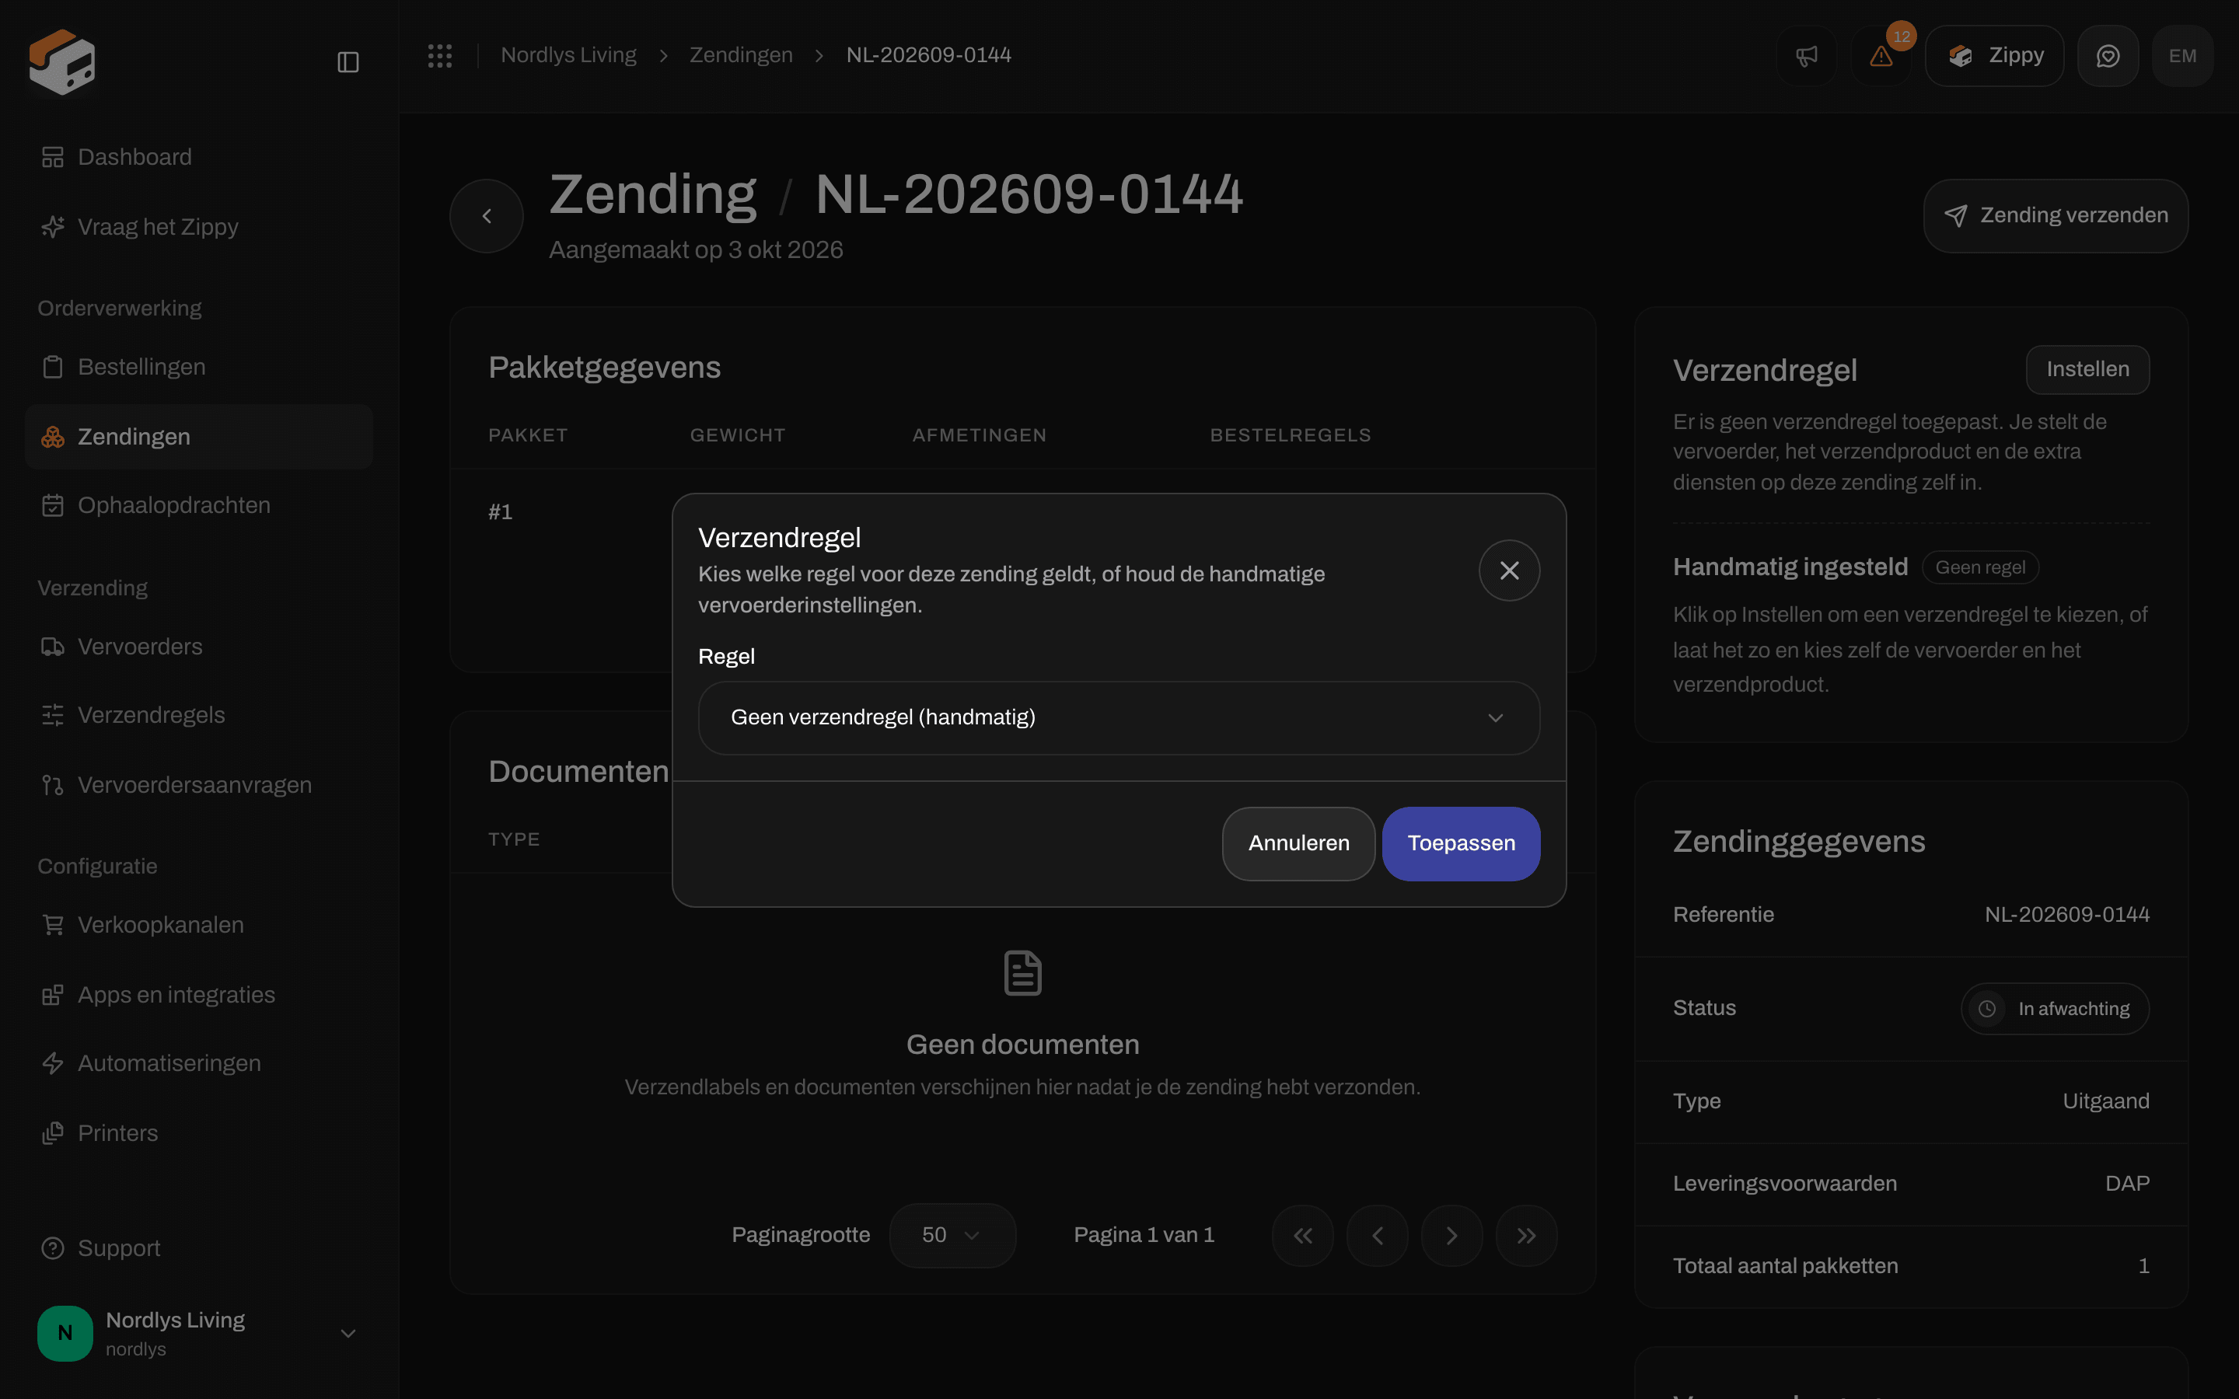Open Vervoerdersaanvragen in the sidebar
Image resolution: width=2239 pixels, height=1399 pixels.
coord(199,786)
